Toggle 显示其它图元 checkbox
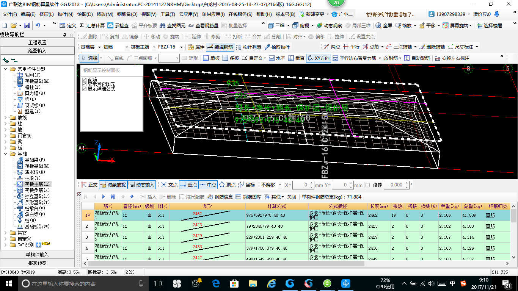The width and height of the screenshot is (518, 291). click(84, 84)
